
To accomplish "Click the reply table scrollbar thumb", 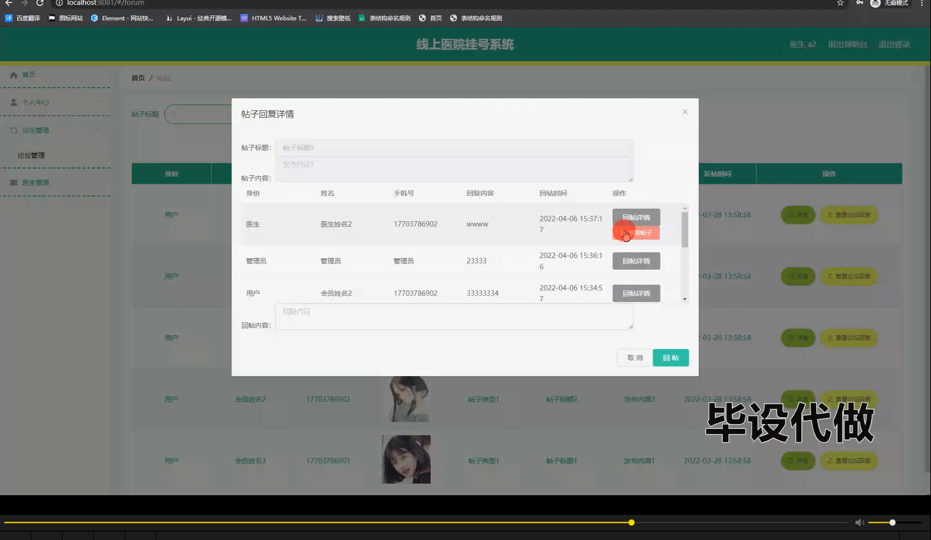I will pyautogui.click(x=685, y=229).
